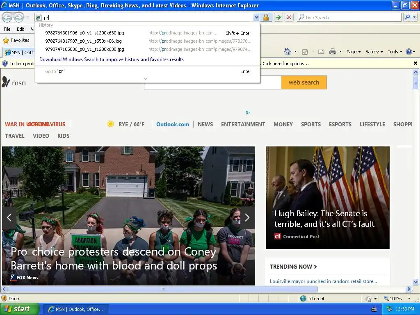Click the horizontal scrollbar thumb

tap(162, 289)
